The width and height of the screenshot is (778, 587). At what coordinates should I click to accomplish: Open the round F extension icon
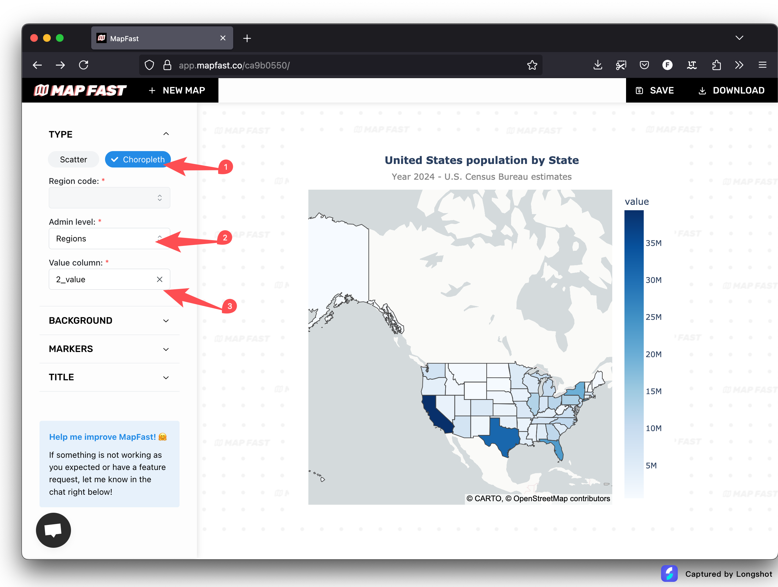667,65
